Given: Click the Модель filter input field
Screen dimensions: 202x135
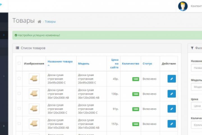Looking at the screenshot, I should pyautogui.click(x=197, y=87).
